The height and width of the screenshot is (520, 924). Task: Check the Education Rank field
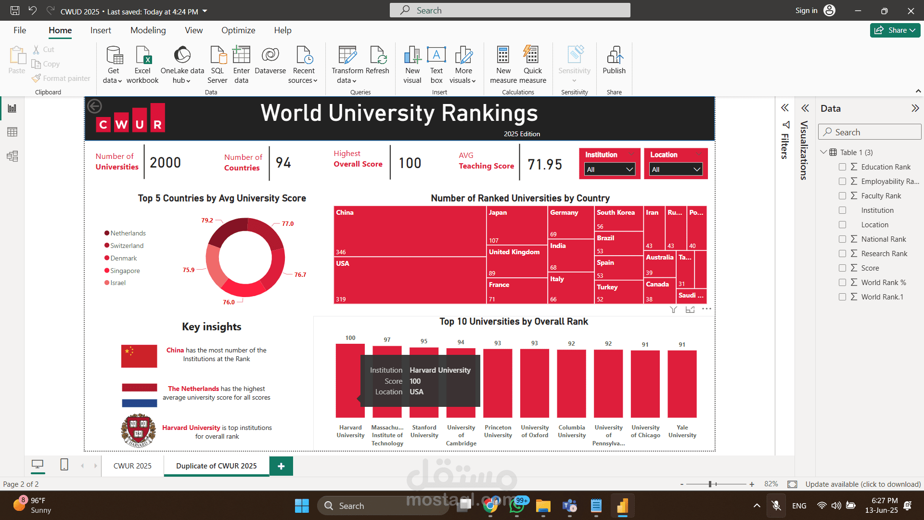click(842, 167)
